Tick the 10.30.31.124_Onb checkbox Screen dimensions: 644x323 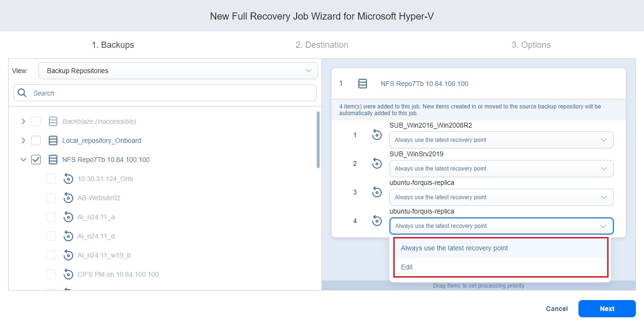point(51,179)
